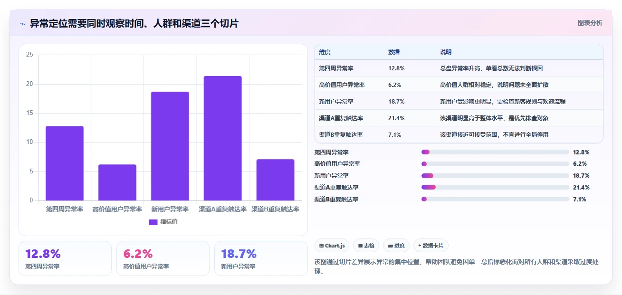The width and height of the screenshot is (622, 295).
Task: Click the 第四周异常率 x-axis label under the chart
Action: point(65,209)
